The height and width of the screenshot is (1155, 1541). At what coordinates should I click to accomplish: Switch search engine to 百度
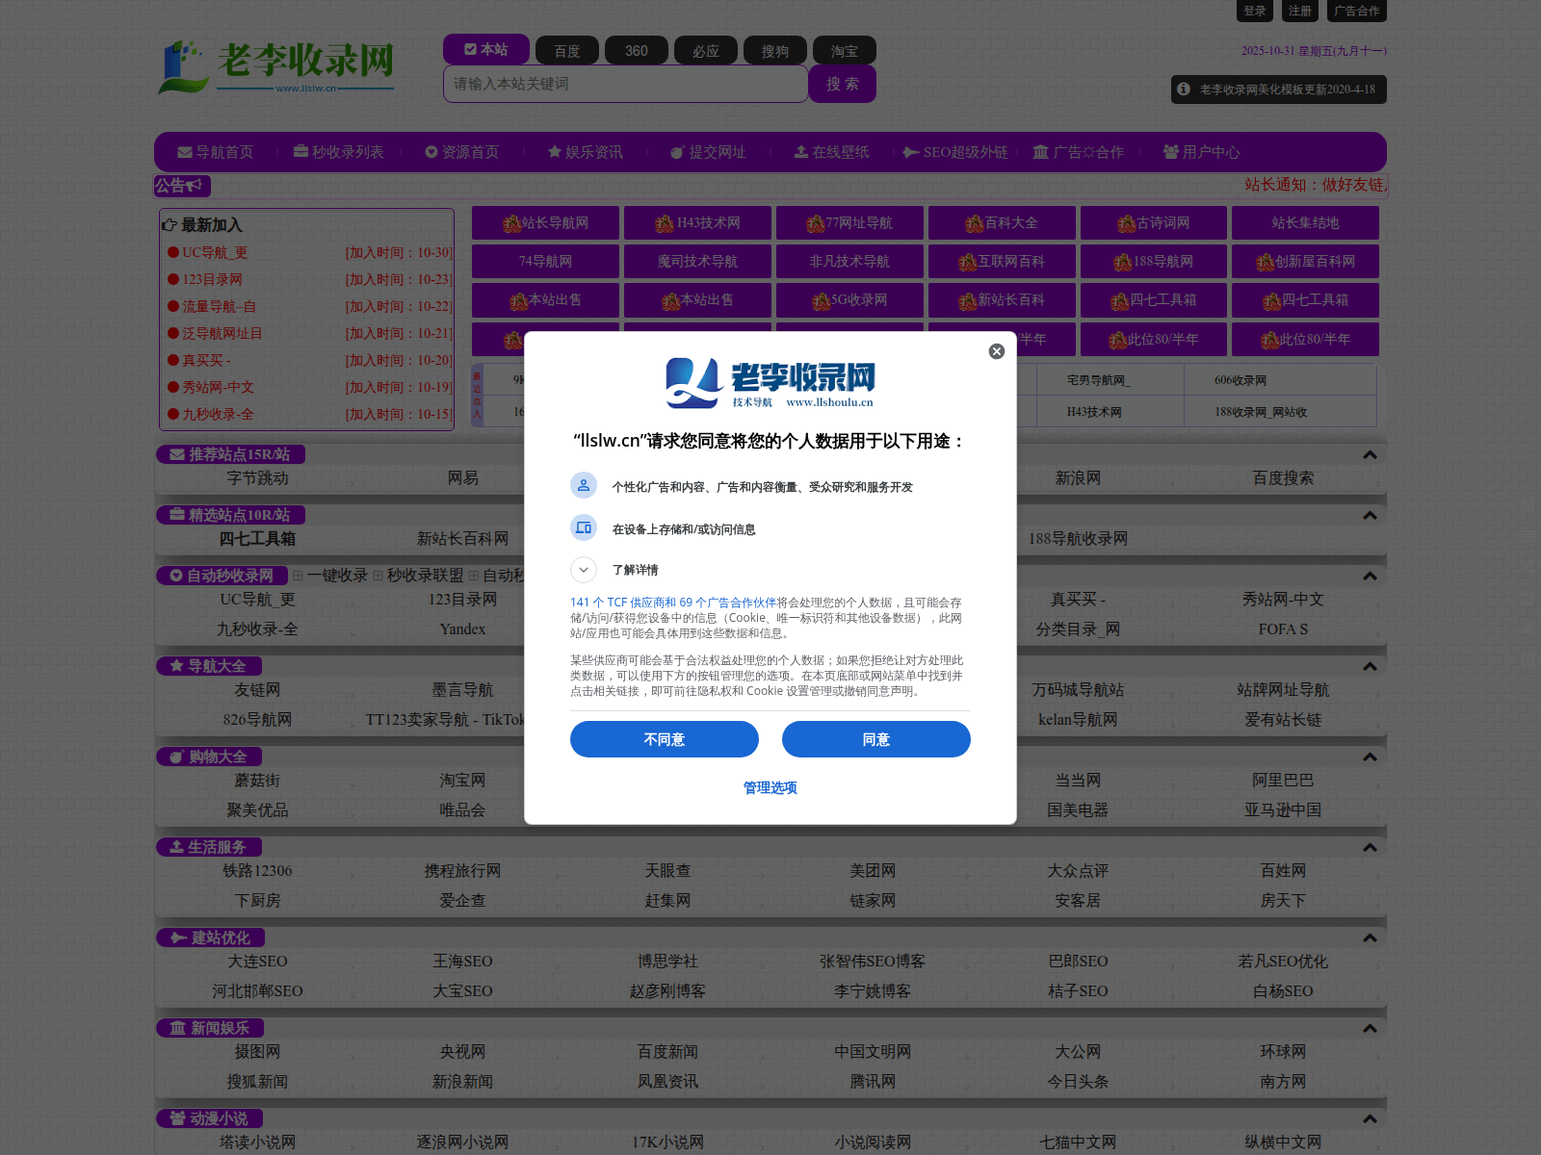(x=567, y=51)
